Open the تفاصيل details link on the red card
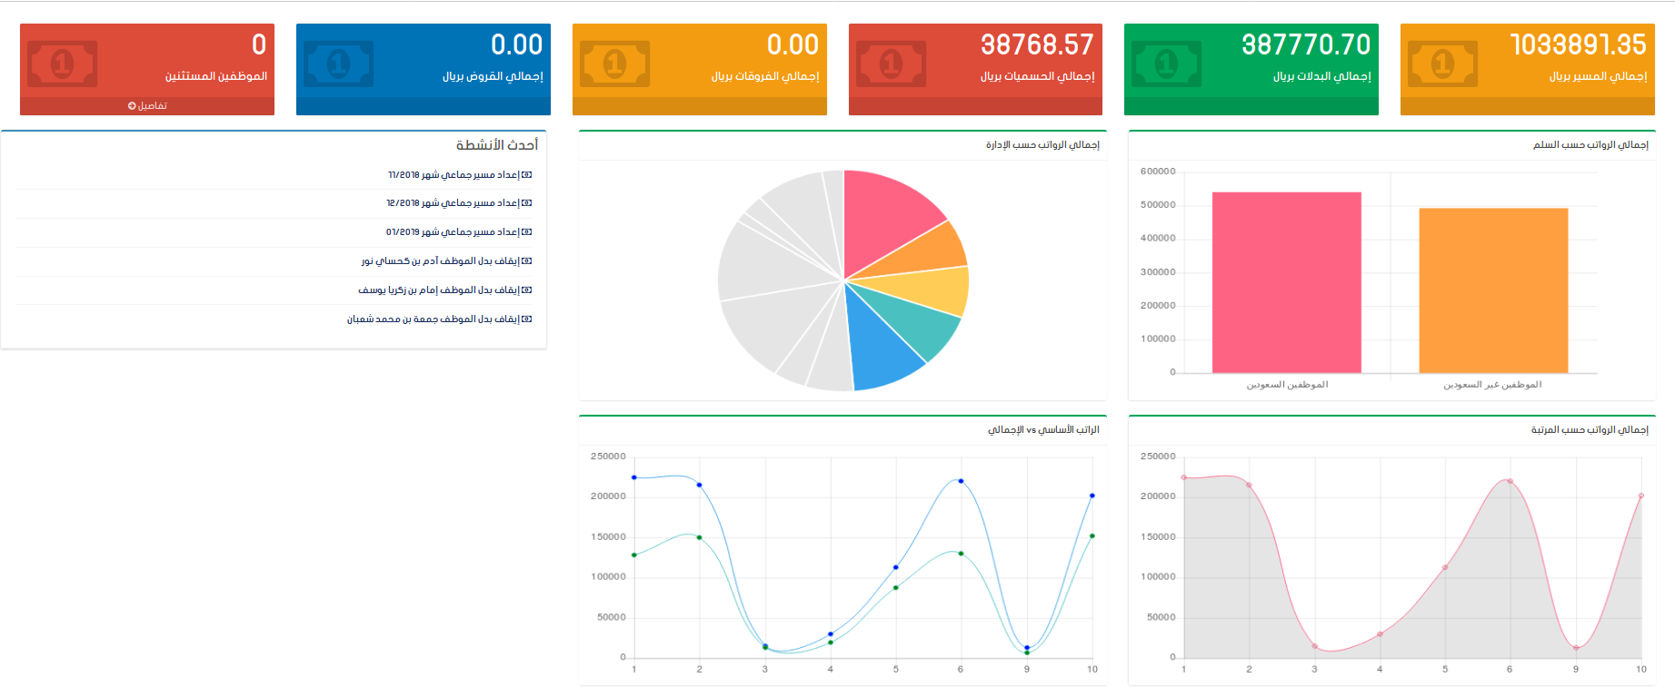This screenshot has height=697, width=1675. click(x=147, y=106)
